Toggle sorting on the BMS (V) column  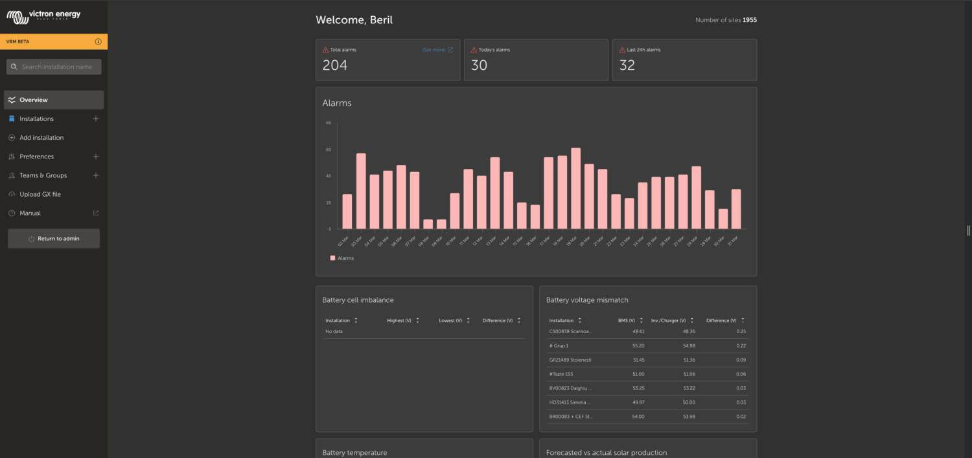coord(642,320)
